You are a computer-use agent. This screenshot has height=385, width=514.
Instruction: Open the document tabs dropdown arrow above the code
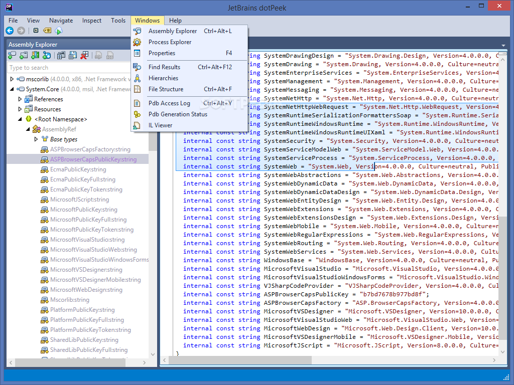point(503,46)
